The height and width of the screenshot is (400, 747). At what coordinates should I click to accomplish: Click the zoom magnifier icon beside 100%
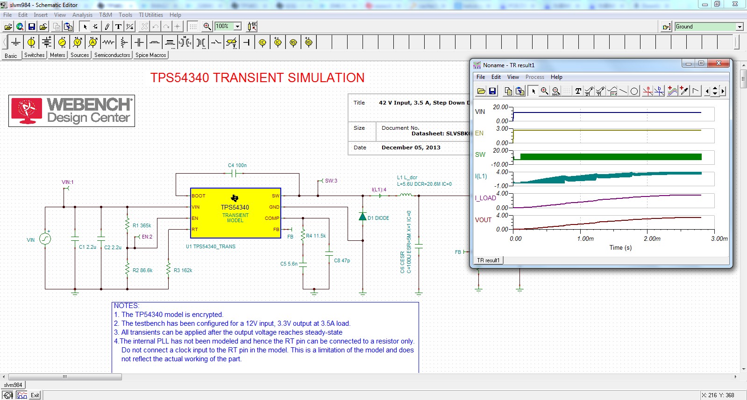207,27
